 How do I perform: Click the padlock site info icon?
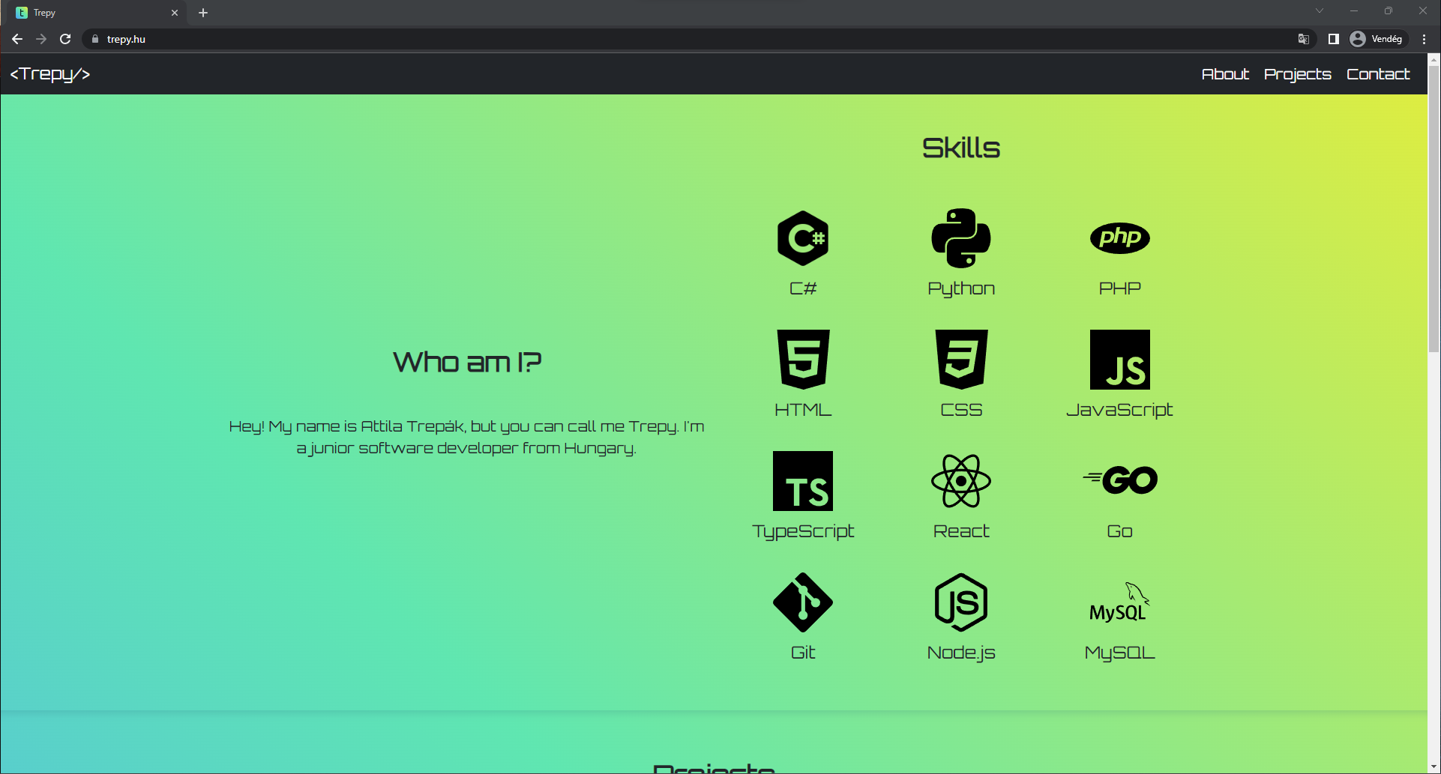pyautogui.click(x=95, y=39)
